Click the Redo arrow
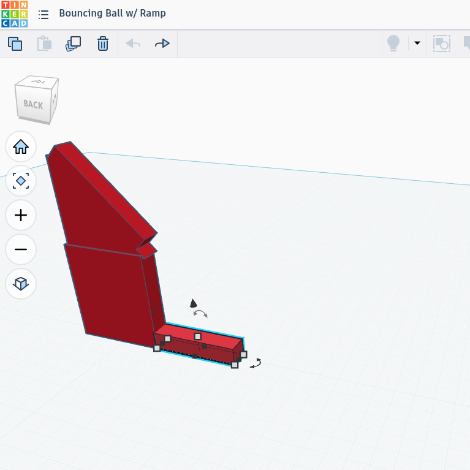The width and height of the screenshot is (470, 470). 162,44
